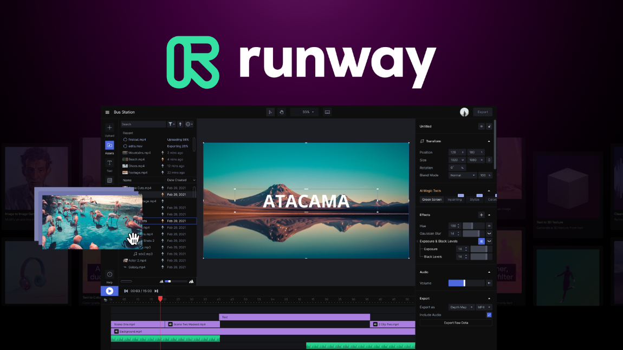This screenshot has height=350, width=623.
Task: Click the speaker icon on Background.mp4 clip
Action: pyautogui.click(x=116, y=332)
